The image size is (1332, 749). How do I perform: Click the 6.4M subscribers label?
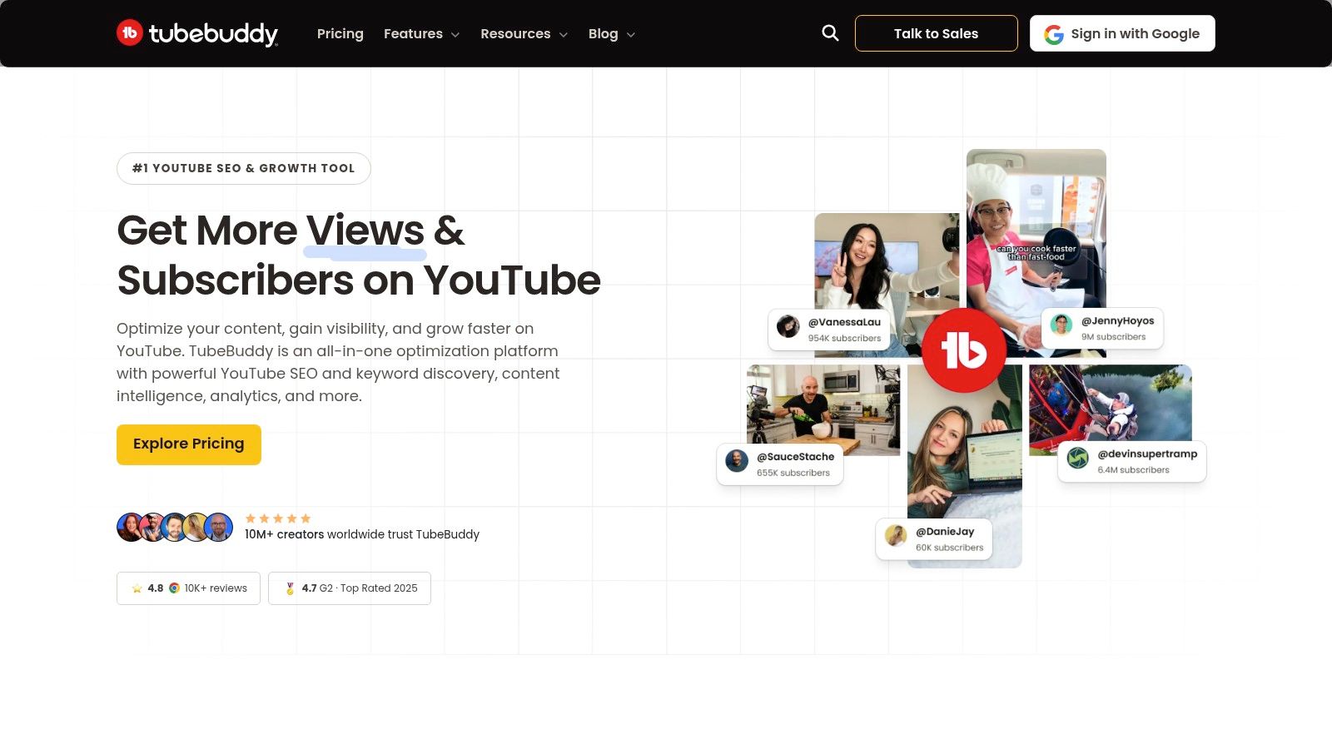pos(1133,469)
